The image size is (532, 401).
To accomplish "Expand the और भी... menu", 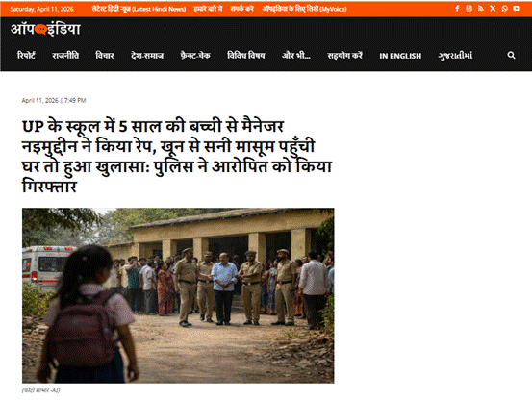I will click(x=296, y=56).
